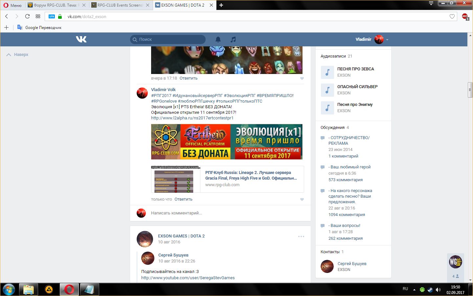Switch RU input language indicator
Viewport: 473px width, 296px height.
click(405, 289)
